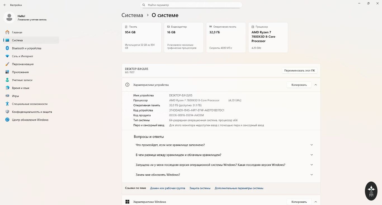Click the Bluetooth и устройства icon

pyautogui.click(x=7, y=48)
